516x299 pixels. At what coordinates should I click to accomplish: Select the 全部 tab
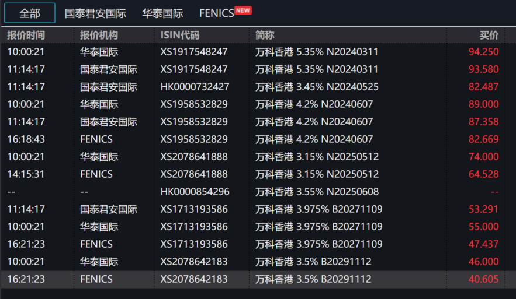pyautogui.click(x=30, y=13)
